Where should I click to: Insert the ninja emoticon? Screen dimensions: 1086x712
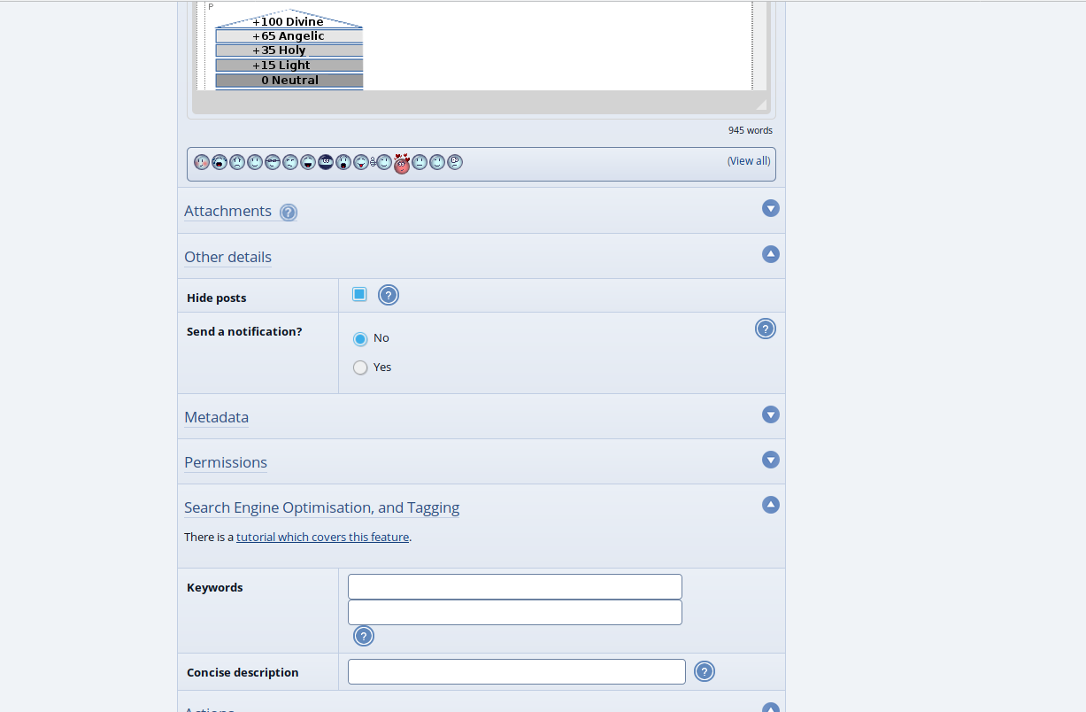point(326,162)
